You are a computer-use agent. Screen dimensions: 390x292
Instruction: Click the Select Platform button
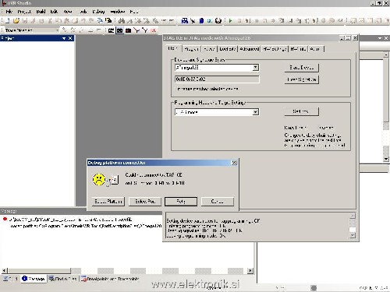click(108, 202)
